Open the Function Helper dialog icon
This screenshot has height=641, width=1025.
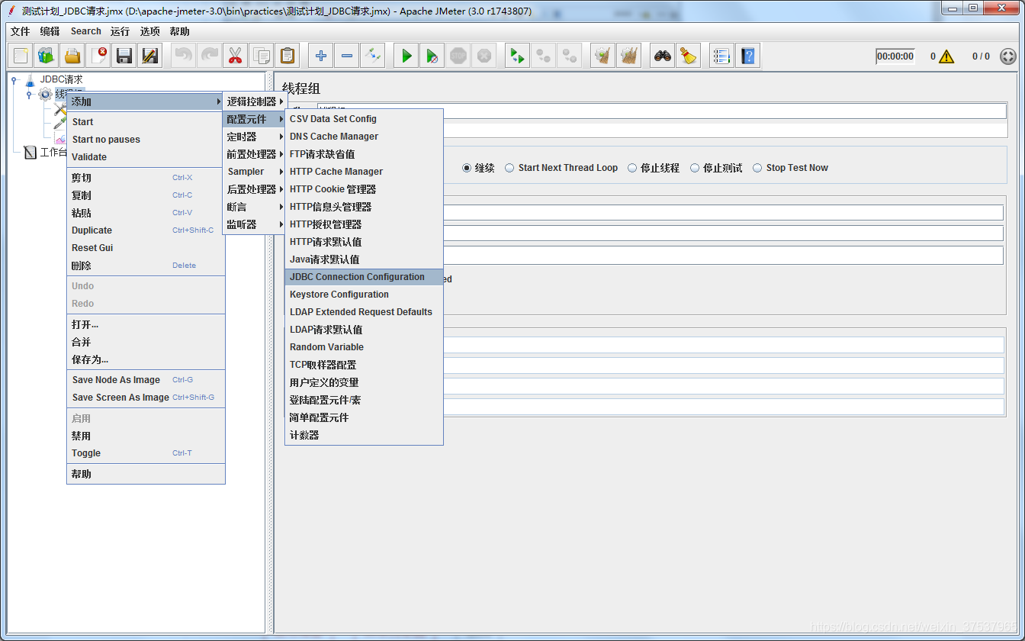coord(721,56)
